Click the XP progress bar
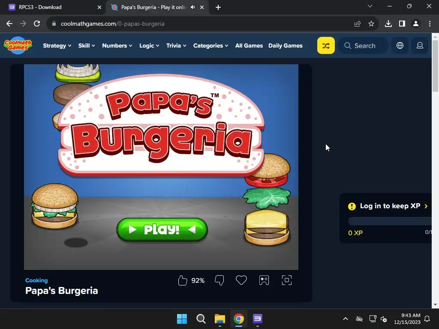The height and width of the screenshot is (329, 439). [x=390, y=221]
